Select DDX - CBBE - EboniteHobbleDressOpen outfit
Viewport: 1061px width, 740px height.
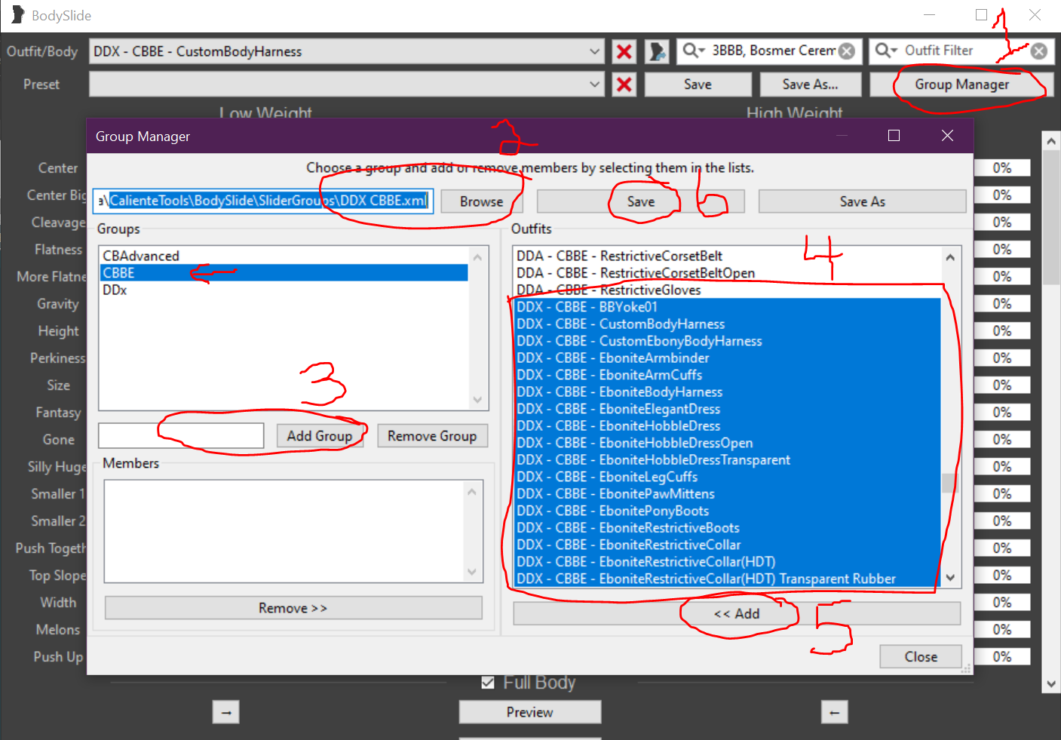(727, 443)
